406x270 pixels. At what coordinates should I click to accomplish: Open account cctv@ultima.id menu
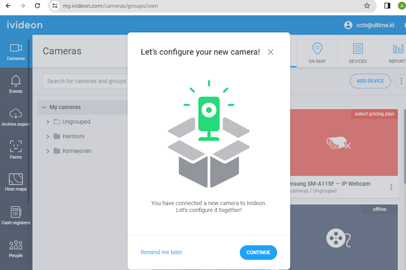(375, 25)
